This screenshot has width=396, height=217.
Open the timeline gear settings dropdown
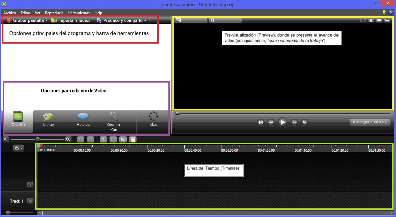tap(18, 148)
